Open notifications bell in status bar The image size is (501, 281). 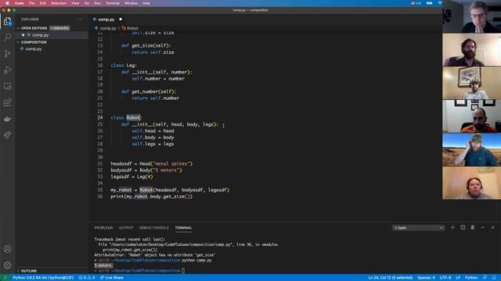[494, 278]
